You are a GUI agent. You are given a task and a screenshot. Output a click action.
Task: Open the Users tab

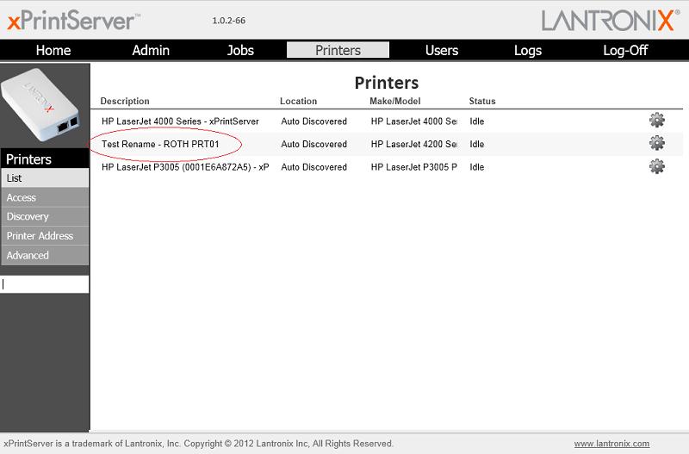(442, 50)
